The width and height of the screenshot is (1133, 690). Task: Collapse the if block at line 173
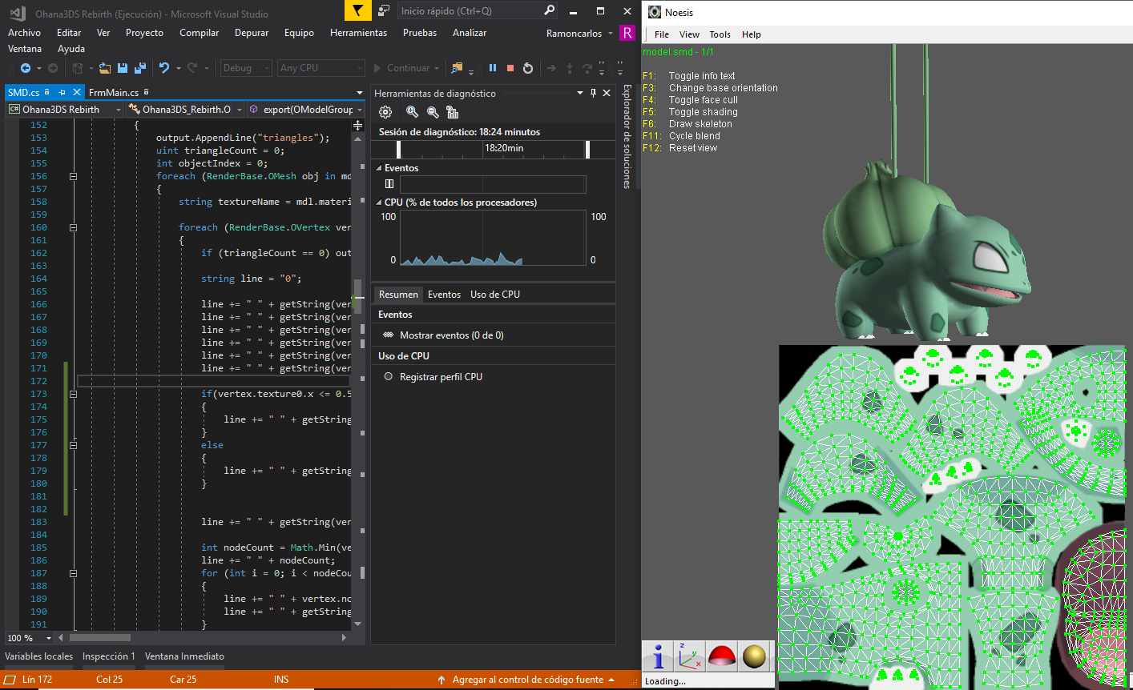pyautogui.click(x=73, y=394)
